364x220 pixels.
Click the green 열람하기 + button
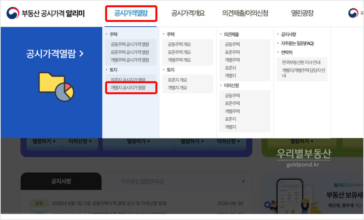(302, 141)
